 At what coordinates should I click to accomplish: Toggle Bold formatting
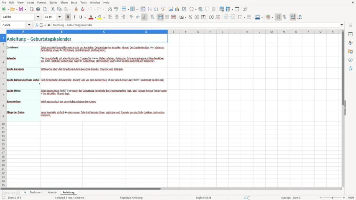tap(68, 17)
